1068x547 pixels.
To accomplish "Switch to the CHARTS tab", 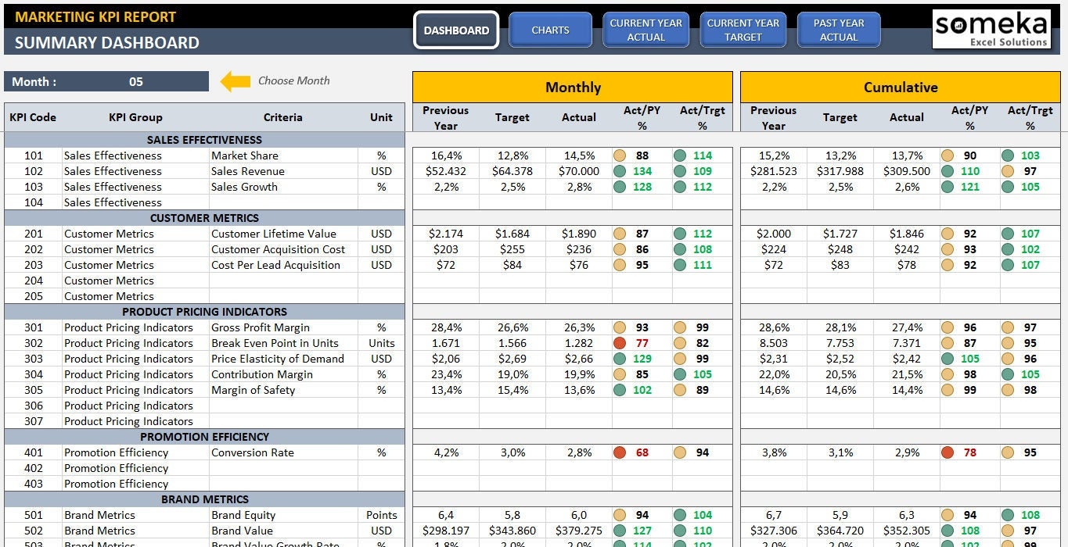I will click(550, 30).
